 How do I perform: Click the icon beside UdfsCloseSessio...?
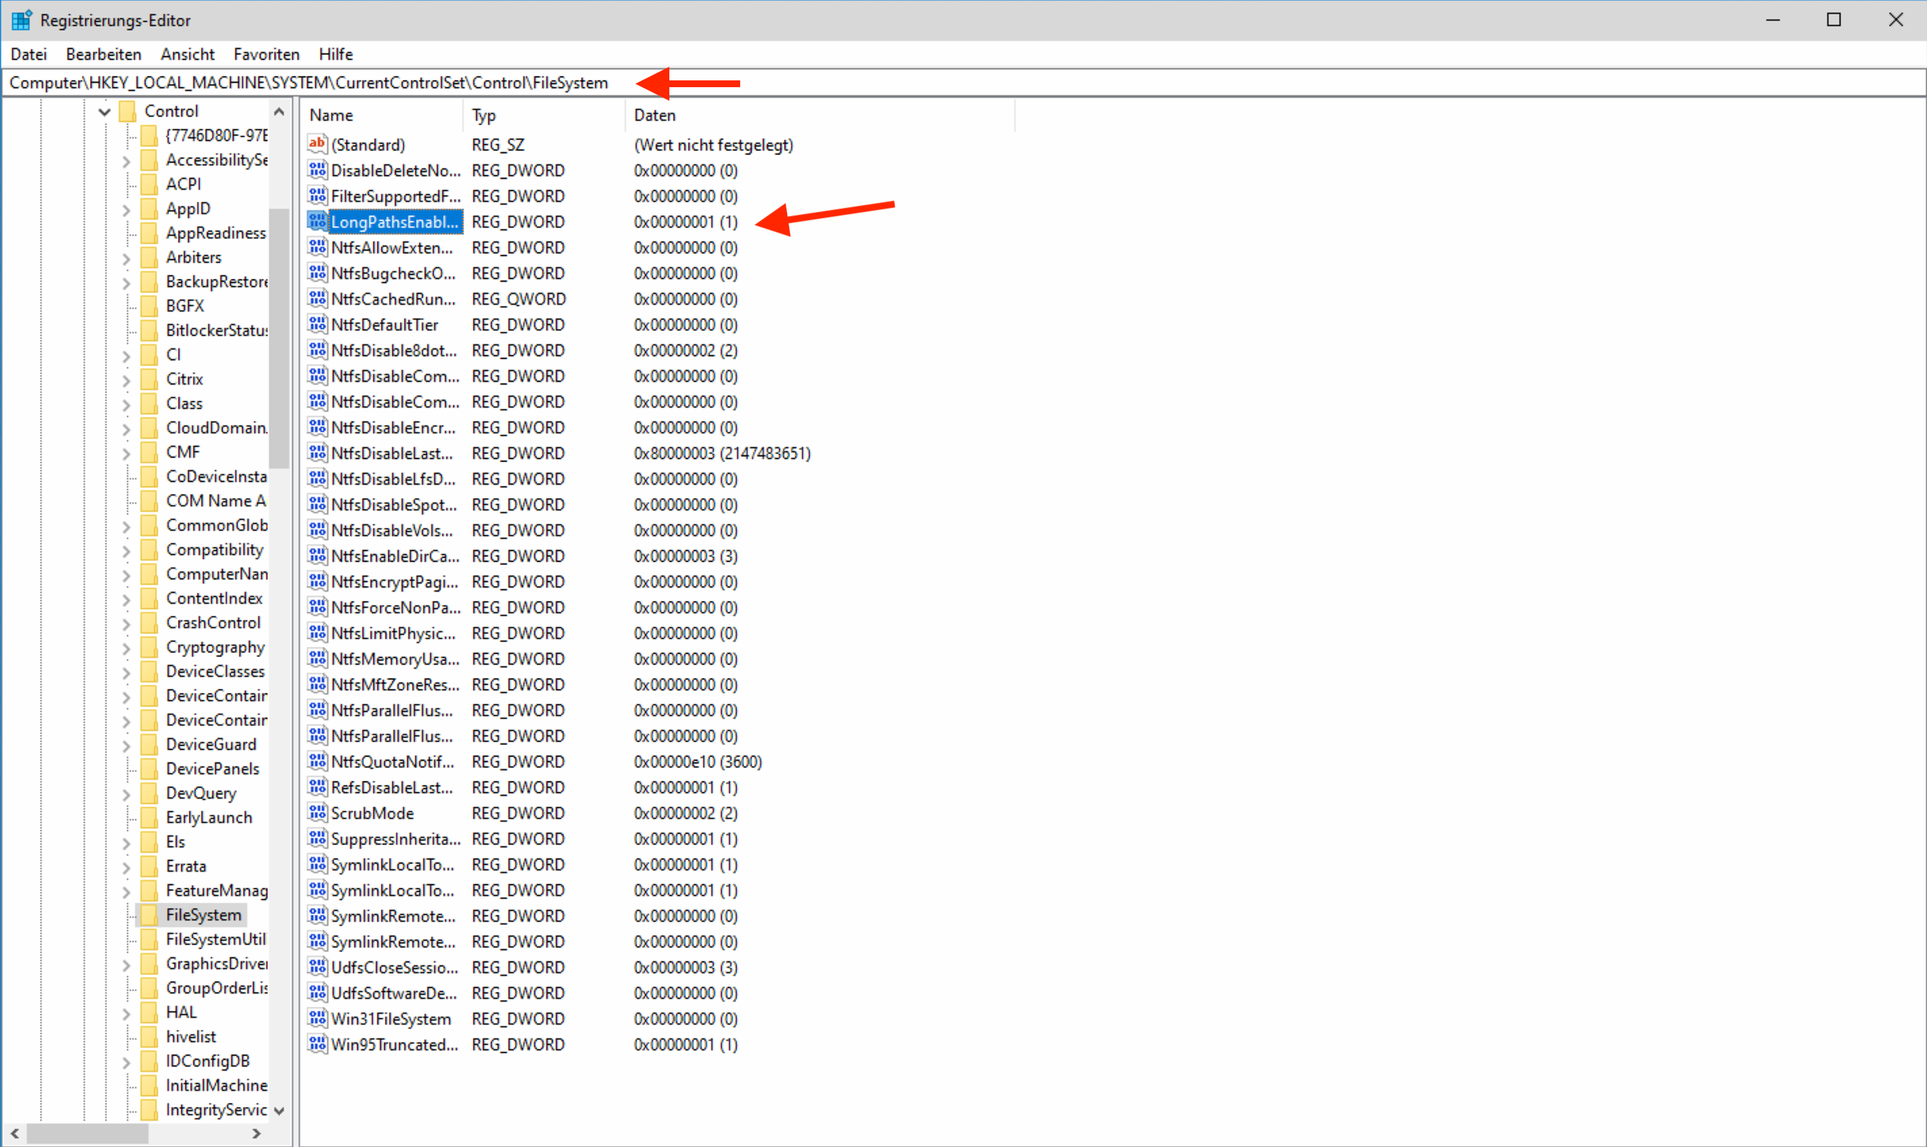[317, 967]
